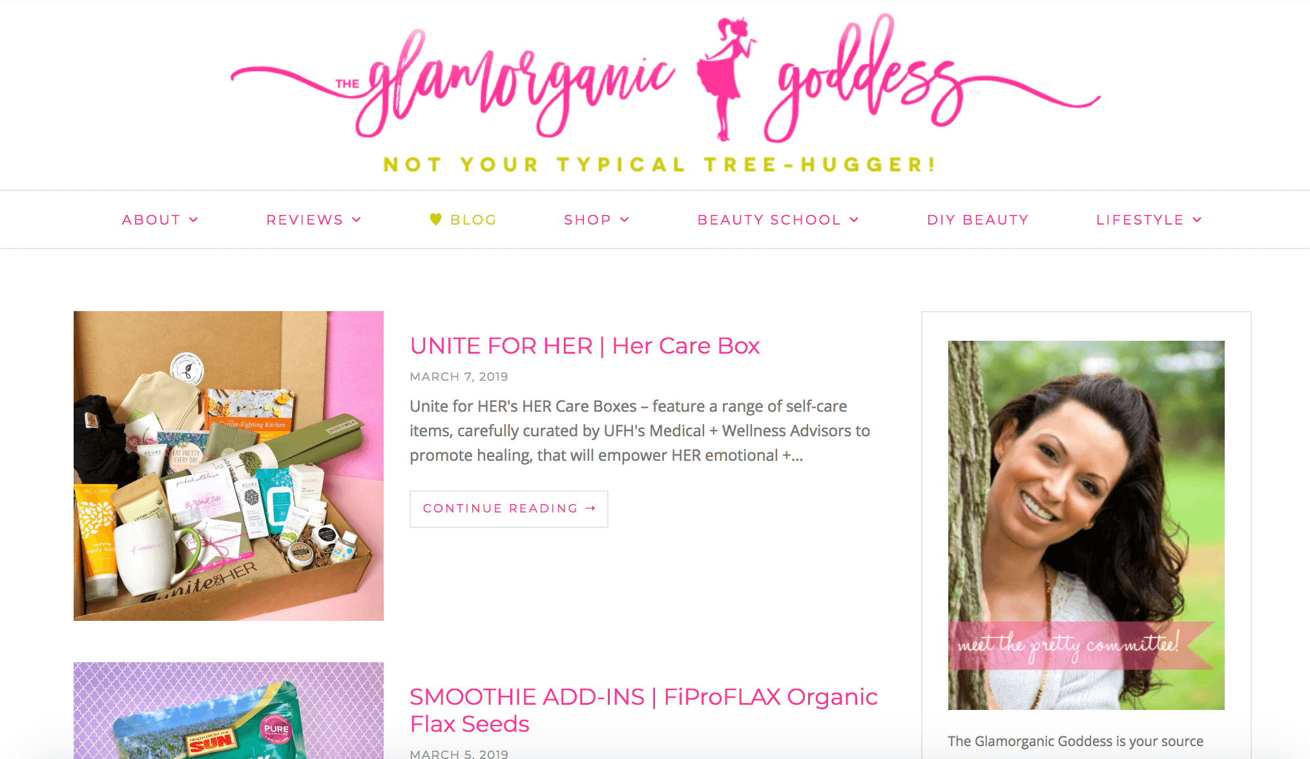Screen dimensions: 1310x759
Task: Click the Glamorganic Goddess script logo text
Action: [665, 79]
